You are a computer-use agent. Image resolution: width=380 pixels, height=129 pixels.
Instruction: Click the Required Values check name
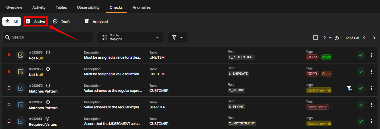43,124
